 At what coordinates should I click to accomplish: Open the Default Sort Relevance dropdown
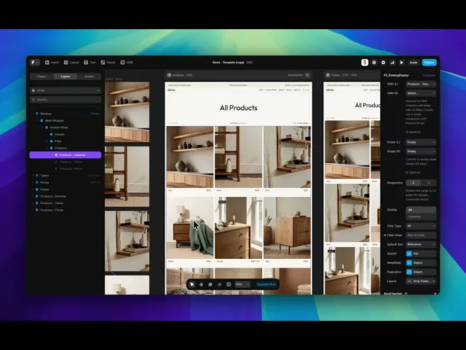tap(421, 245)
